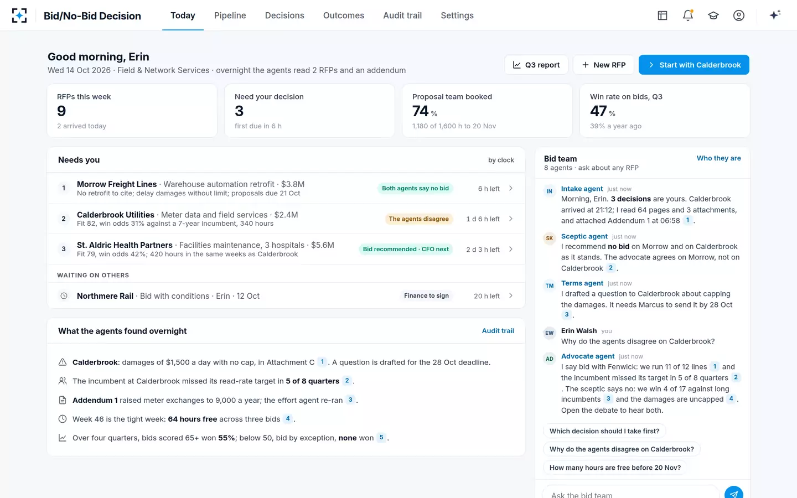
Task: Click the Bid/No-Bid Decision logo icon
Action: pyautogui.click(x=19, y=15)
